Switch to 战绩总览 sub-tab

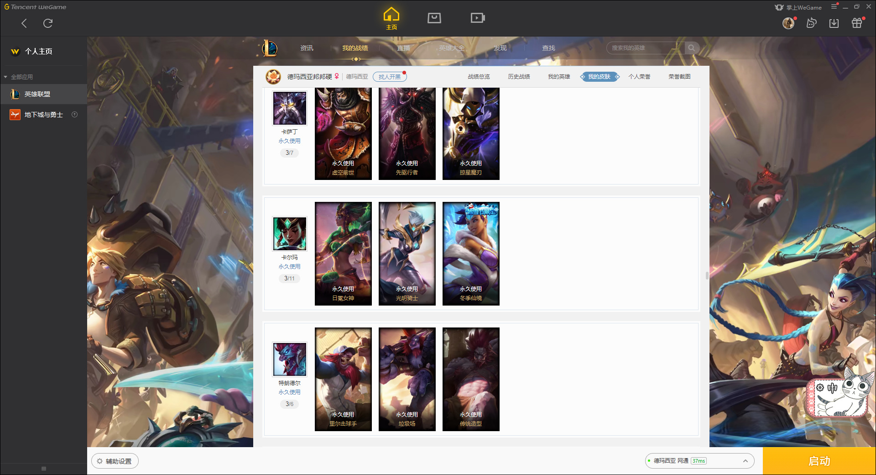pyautogui.click(x=479, y=77)
